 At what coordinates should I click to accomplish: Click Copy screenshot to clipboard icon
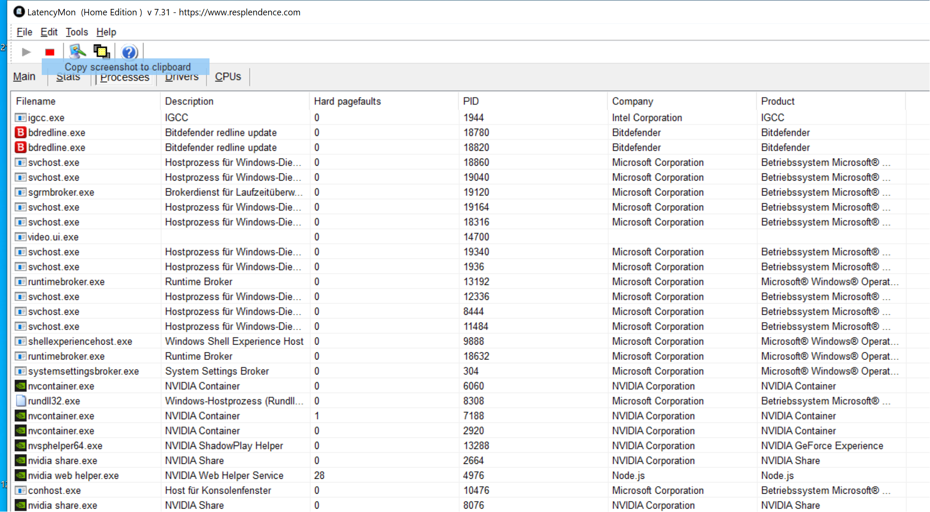click(x=101, y=52)
